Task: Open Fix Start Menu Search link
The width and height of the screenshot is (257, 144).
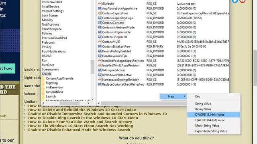Action: point(80,126)
